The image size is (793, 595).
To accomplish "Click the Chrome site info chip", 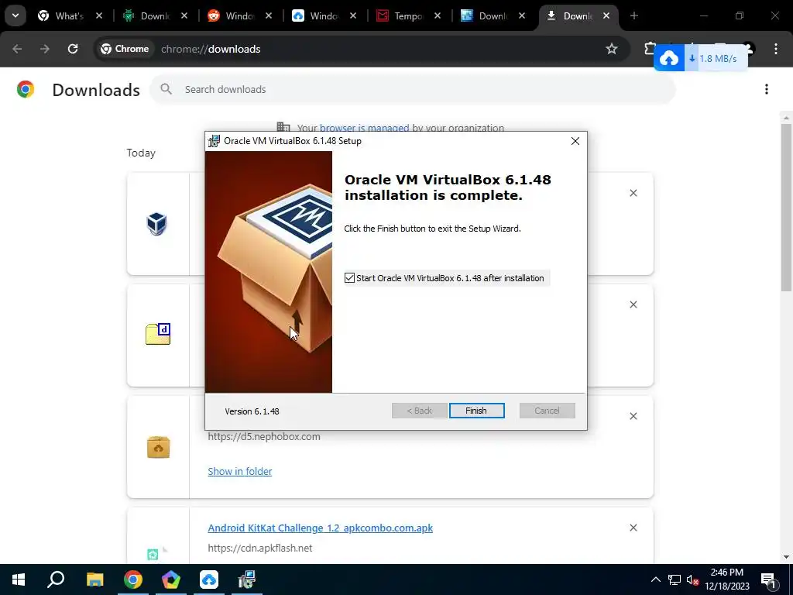I will [x=125, y=49].
